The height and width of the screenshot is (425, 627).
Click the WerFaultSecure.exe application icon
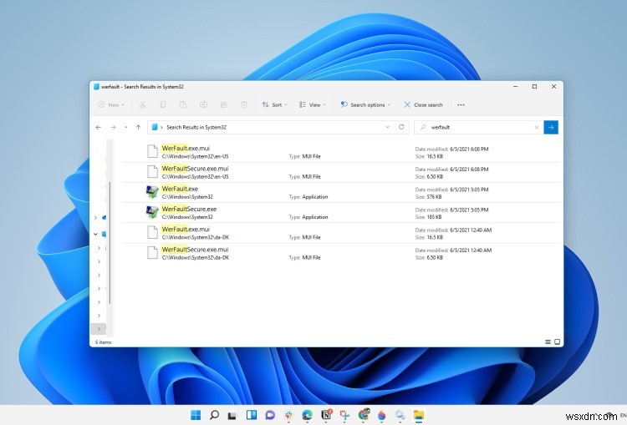pyautogui.click(x=152, y=212)
